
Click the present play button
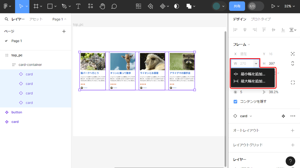coord(273,6)
